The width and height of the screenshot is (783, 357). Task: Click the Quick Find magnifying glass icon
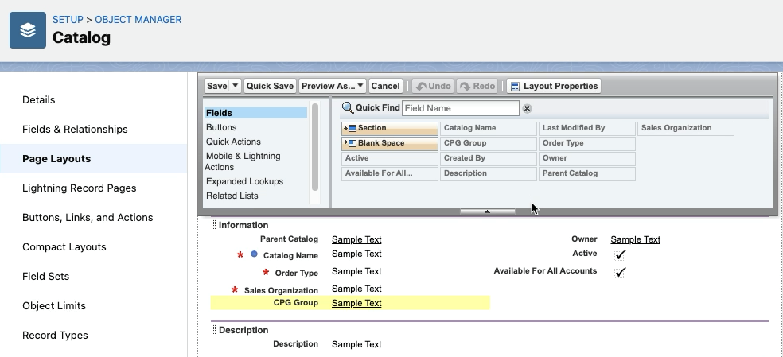[347, 108]
